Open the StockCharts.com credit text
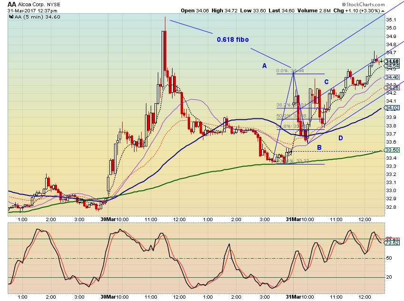Screen dimensions: 404x301 (x=363, y=4)
